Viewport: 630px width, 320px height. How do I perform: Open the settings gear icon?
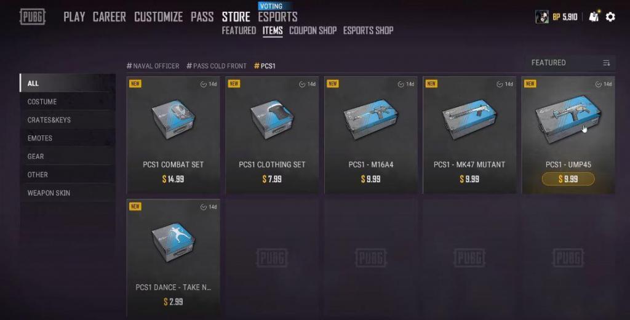coord(610,17)
